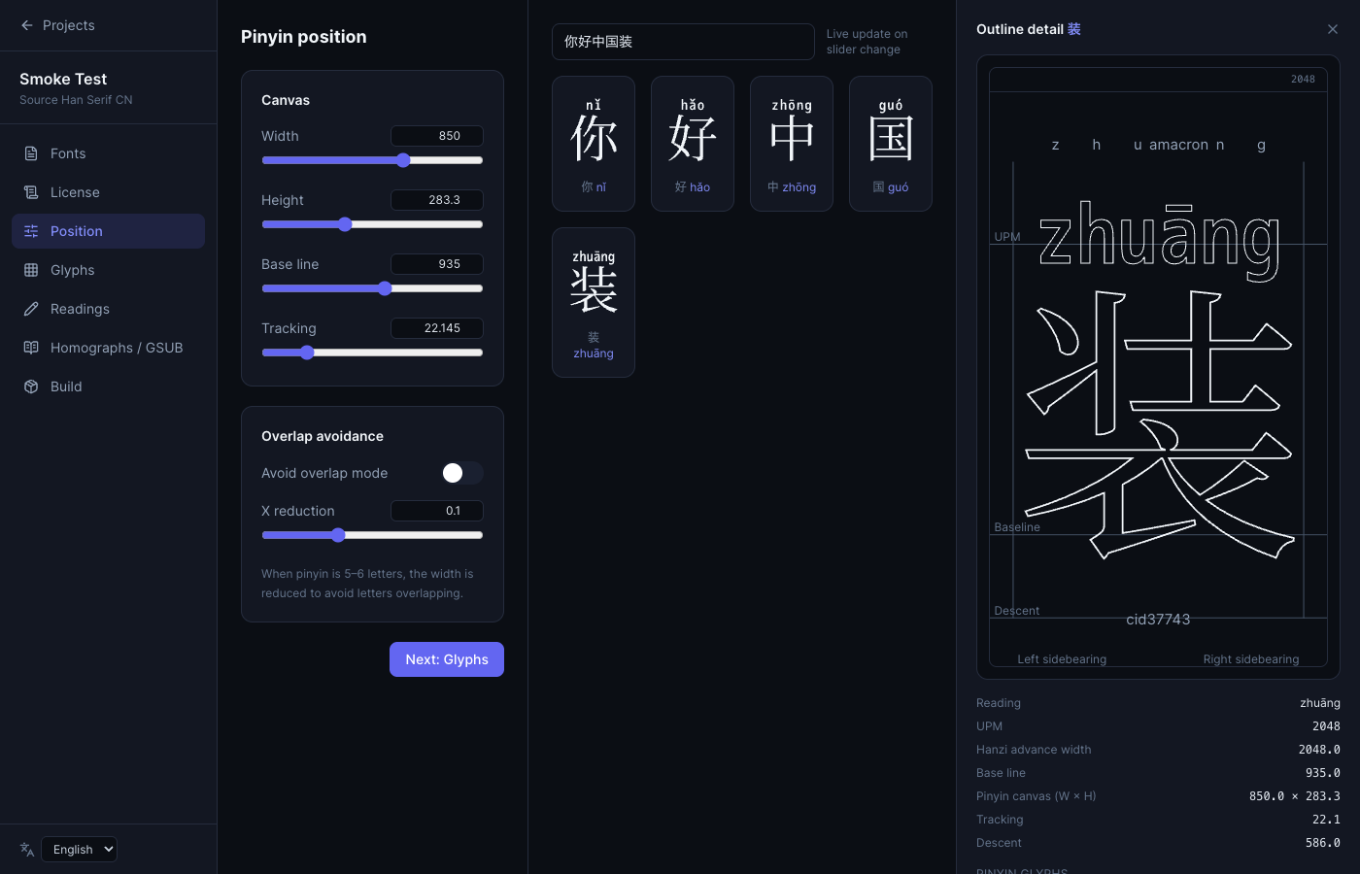The height and width of the screenshot is (874, 1360).
Task: Go back to Projects
Action: [57, 25]
